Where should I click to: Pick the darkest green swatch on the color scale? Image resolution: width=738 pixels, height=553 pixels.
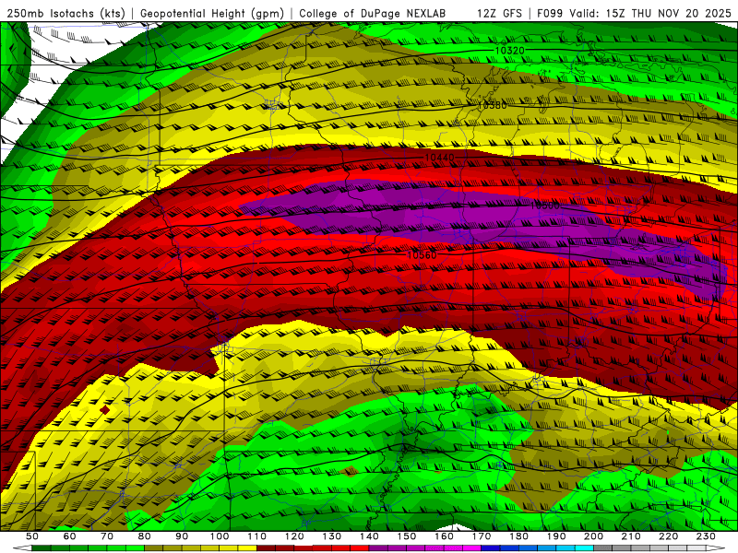[x=41, y=548]
